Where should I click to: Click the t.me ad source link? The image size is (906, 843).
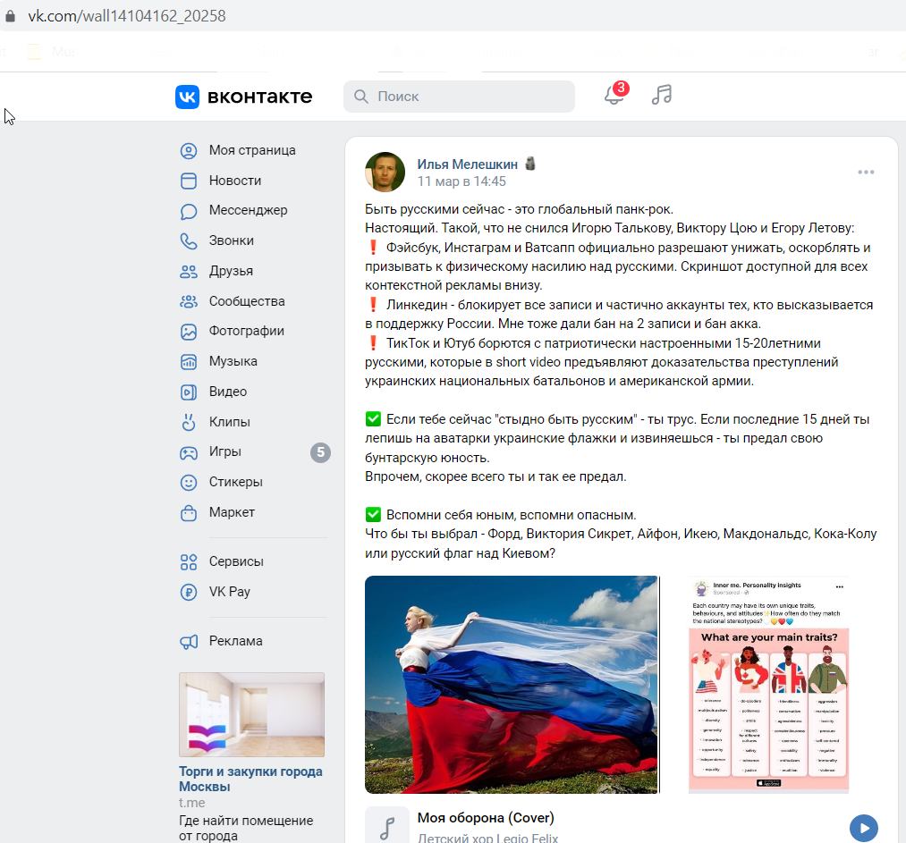[x=191, y=803]
